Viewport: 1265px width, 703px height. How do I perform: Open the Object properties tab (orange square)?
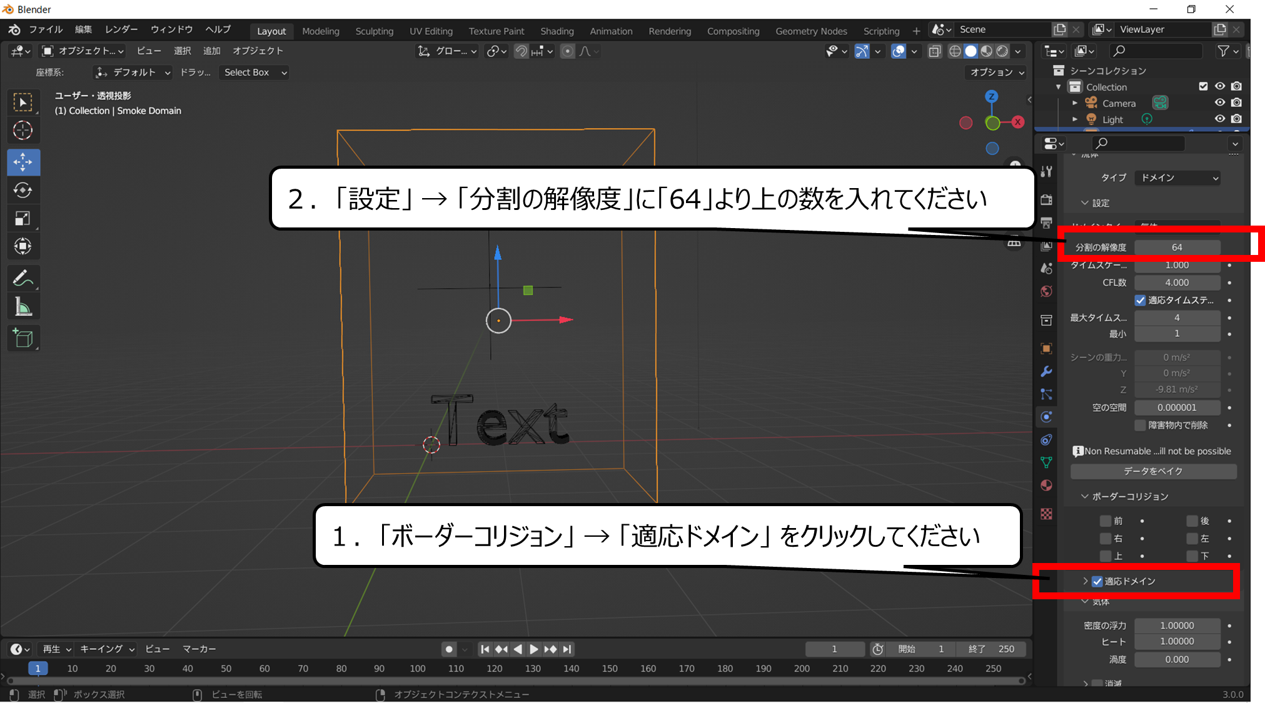(x=1046, y=349)
